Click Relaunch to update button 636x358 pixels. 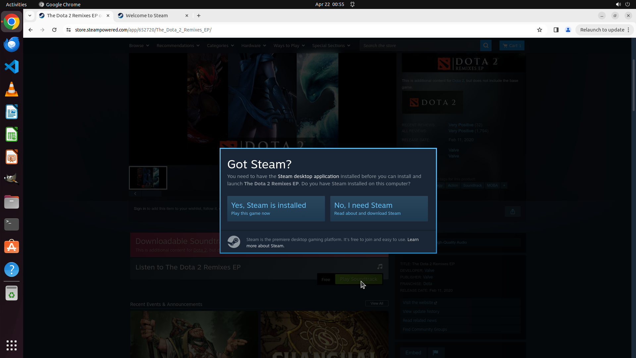point(602,30)
